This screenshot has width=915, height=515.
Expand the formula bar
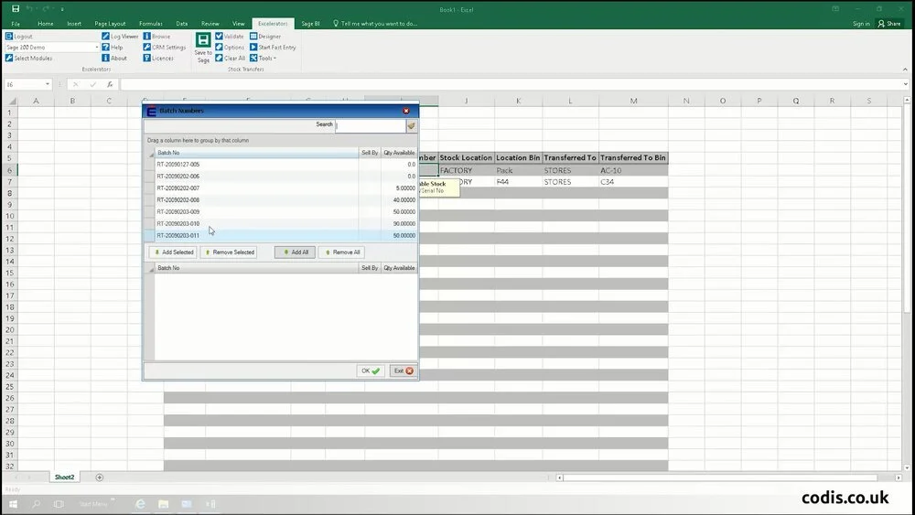click(905, 84)
